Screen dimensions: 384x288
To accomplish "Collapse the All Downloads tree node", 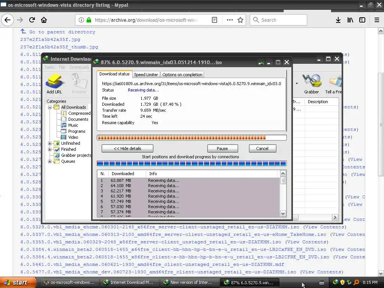I will 50,107.
